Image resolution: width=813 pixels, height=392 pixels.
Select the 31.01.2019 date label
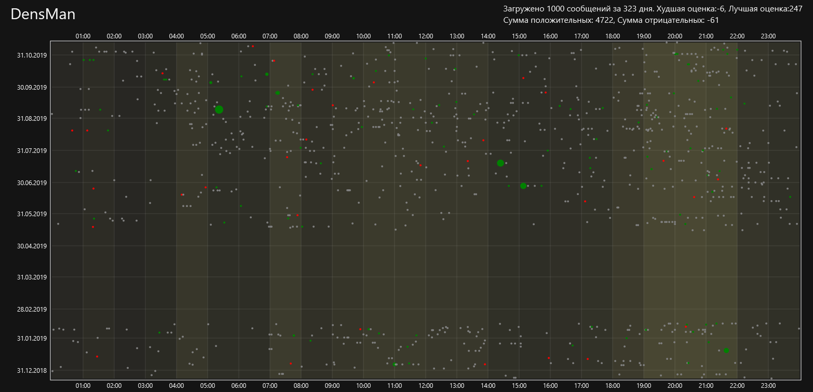click(32, 338)
